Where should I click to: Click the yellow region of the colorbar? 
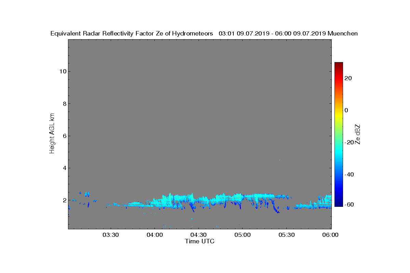click(339, 116)
